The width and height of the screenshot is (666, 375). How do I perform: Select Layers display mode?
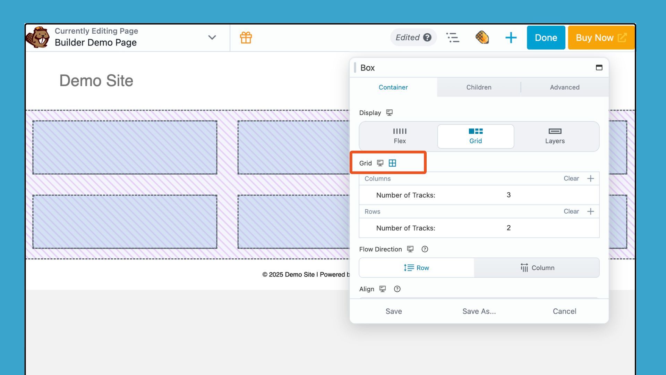pos(555,136)
